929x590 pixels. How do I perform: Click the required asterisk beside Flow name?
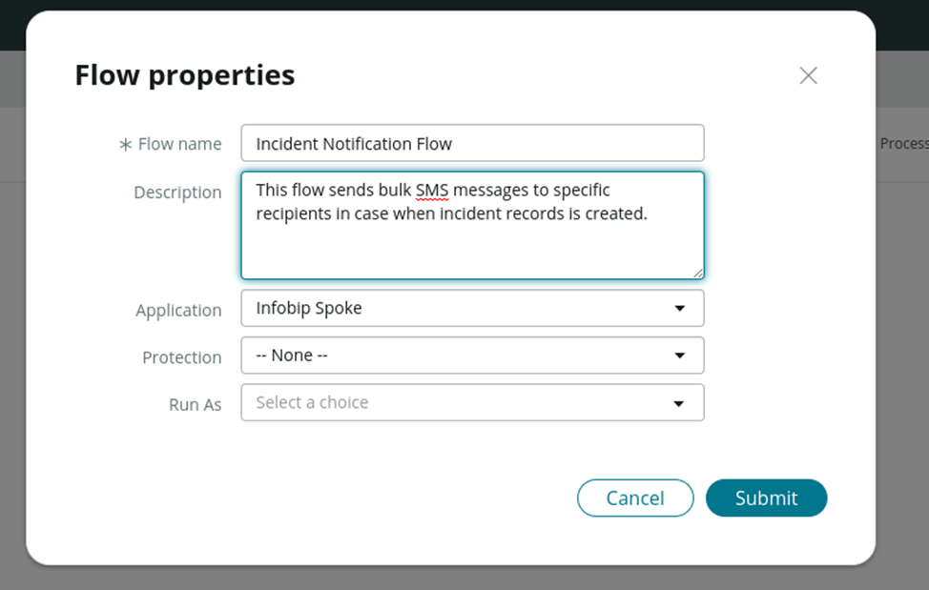(x=125, y=145)
